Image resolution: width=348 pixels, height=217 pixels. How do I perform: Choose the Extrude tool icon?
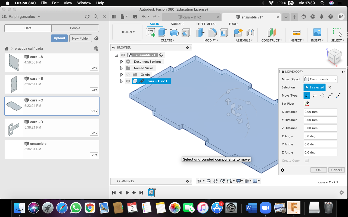point(162,33)
